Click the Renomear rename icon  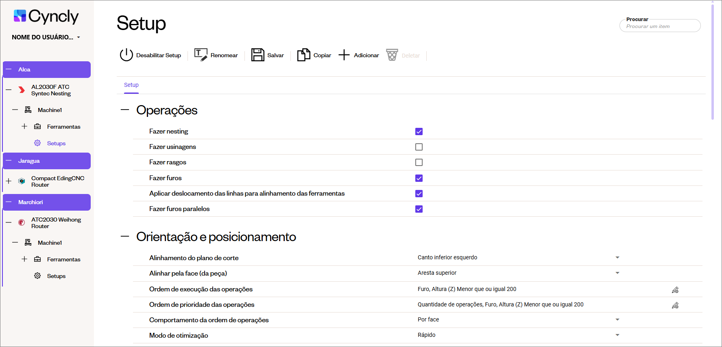click(201, 55)
